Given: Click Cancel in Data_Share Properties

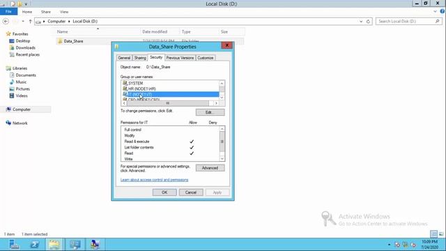Looking at the screenshot, I should pos(191,192).
